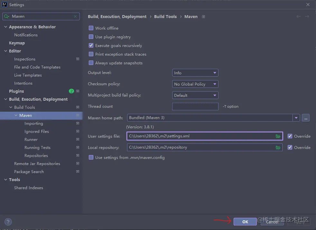The height and width of the screenshot is (230, 316).
Task: Collapse the Tools tree node
Action: click(x=6, y=179)
